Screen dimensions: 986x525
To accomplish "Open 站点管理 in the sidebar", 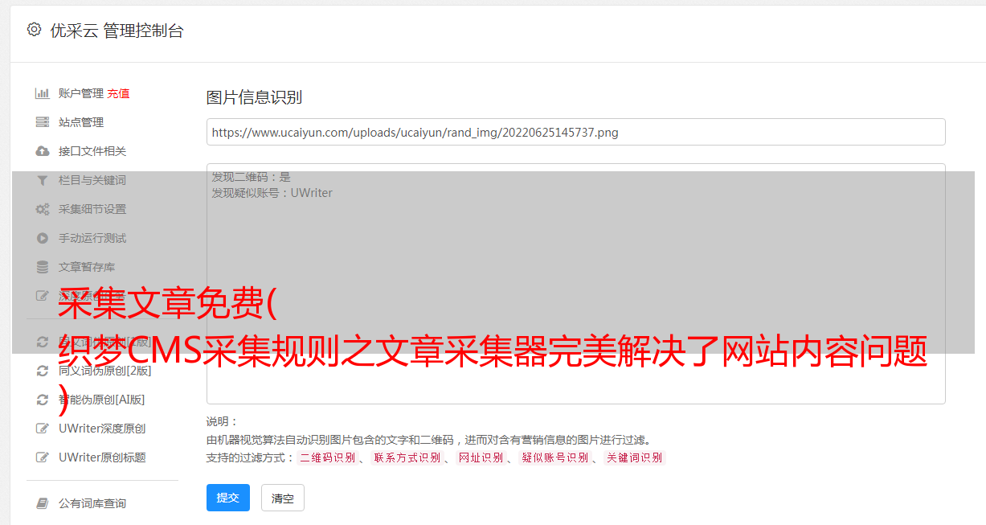I will pyautogui.click(x=81, y=122).
